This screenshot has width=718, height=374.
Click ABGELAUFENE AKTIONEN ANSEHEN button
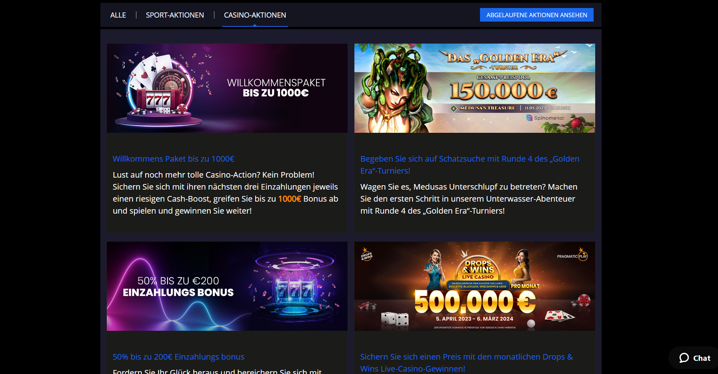(x=537, y=15)
